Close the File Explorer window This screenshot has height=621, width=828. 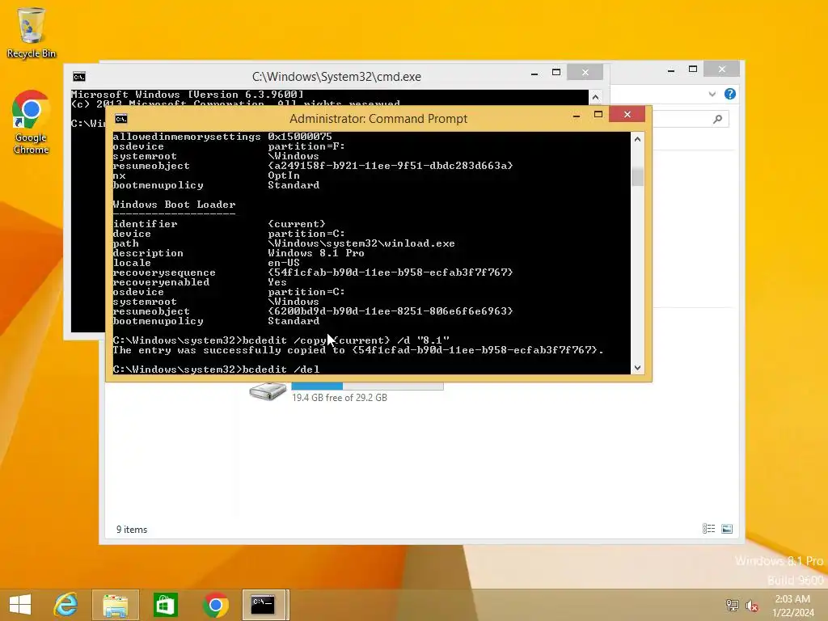tap(722, 70)
